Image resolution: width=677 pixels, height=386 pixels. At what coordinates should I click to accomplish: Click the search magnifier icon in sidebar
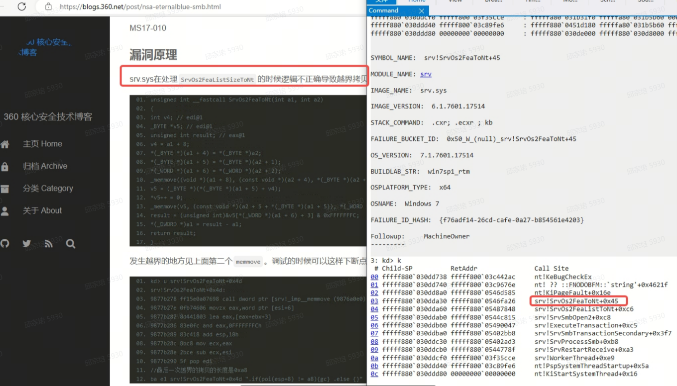pyautogui.click(x=70, y=244)
